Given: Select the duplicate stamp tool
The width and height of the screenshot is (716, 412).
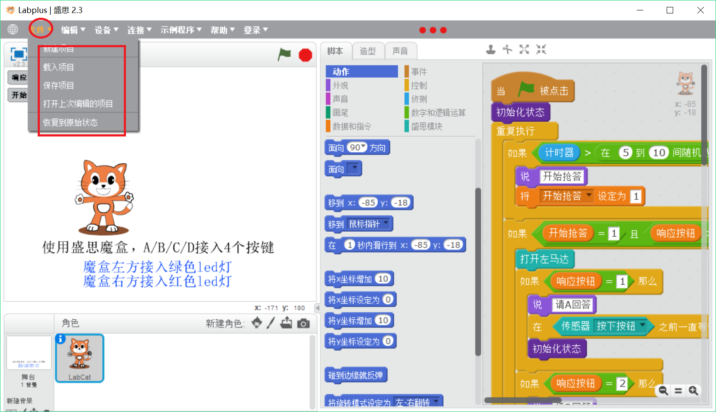Looking at the screenshot, I should pyautogui.click(x=490, y=50).
